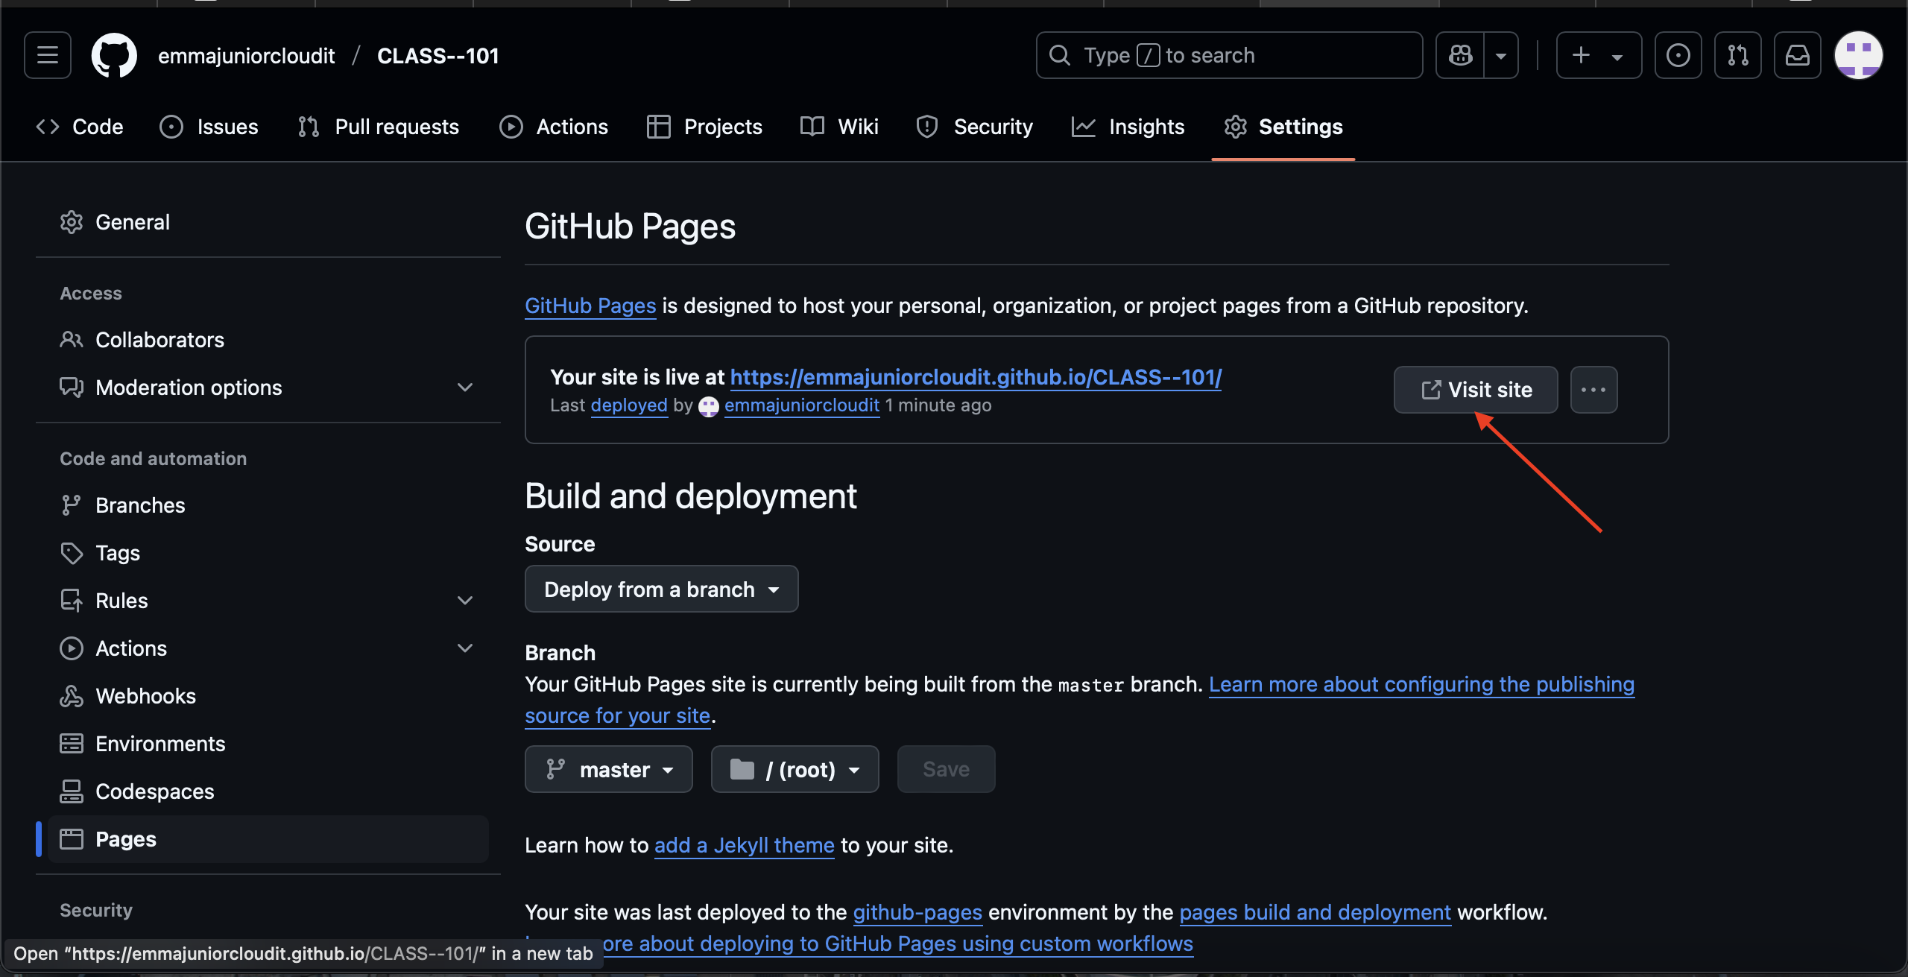Expand the Copilot dropdown arrow
Screen dimensions: 1908x977
tap(1501, 55)
